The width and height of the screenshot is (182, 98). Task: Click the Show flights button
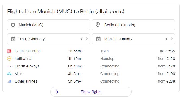[91, 92]
